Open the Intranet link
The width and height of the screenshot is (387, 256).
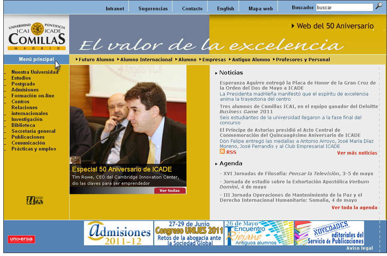(x=115, y=8)
